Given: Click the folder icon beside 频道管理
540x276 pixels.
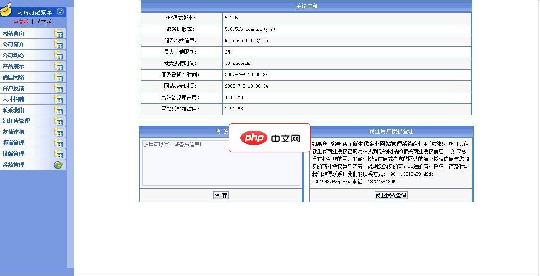Looking at the screenshot, I should click(x=59, y=143).
